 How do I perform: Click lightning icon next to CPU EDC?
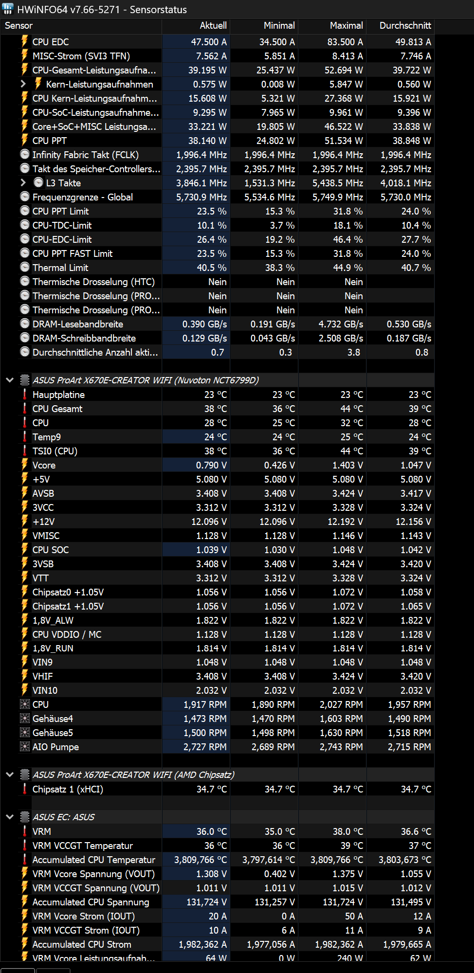(x=25, y=42)
